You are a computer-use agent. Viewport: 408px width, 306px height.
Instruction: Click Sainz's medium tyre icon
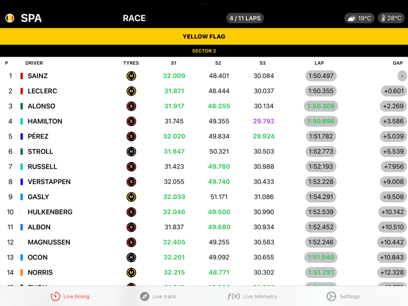tap(131, 76)
